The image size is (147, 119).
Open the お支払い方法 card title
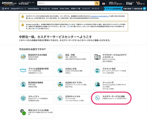point(71,68)
